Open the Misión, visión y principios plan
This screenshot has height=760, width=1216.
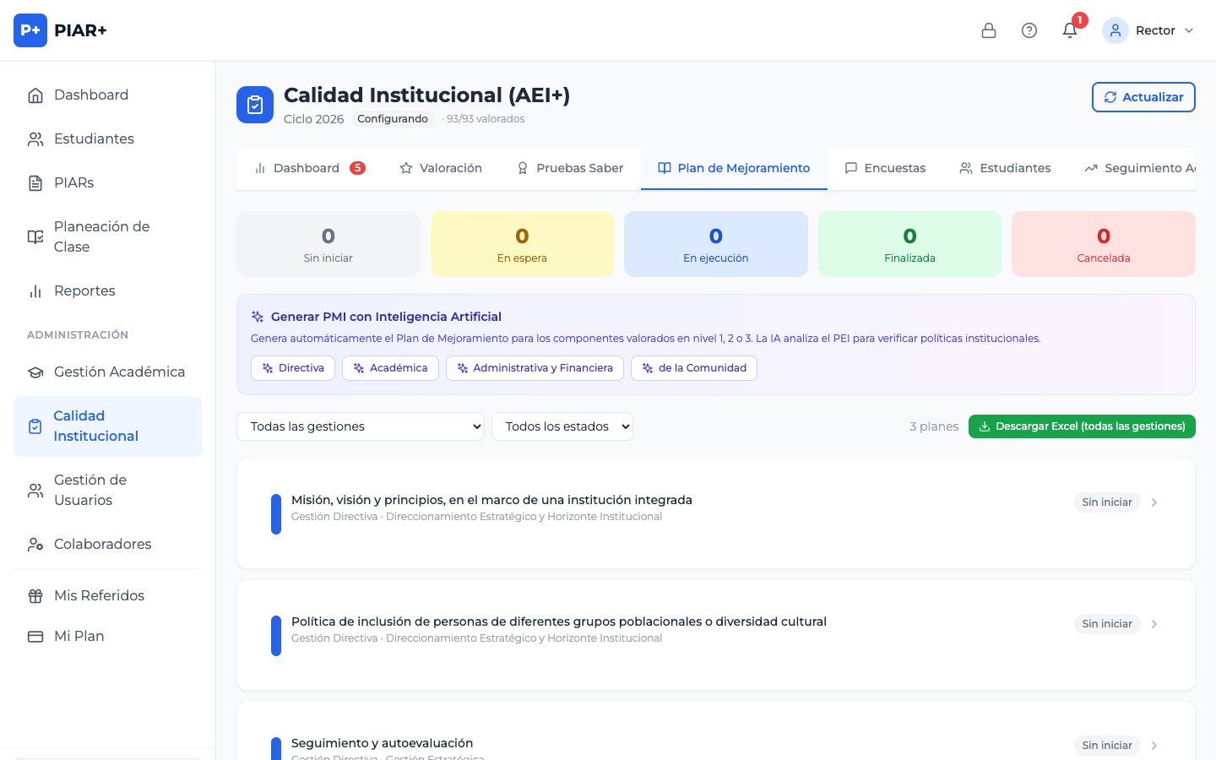pyautogui.click(x=716, y=513)
